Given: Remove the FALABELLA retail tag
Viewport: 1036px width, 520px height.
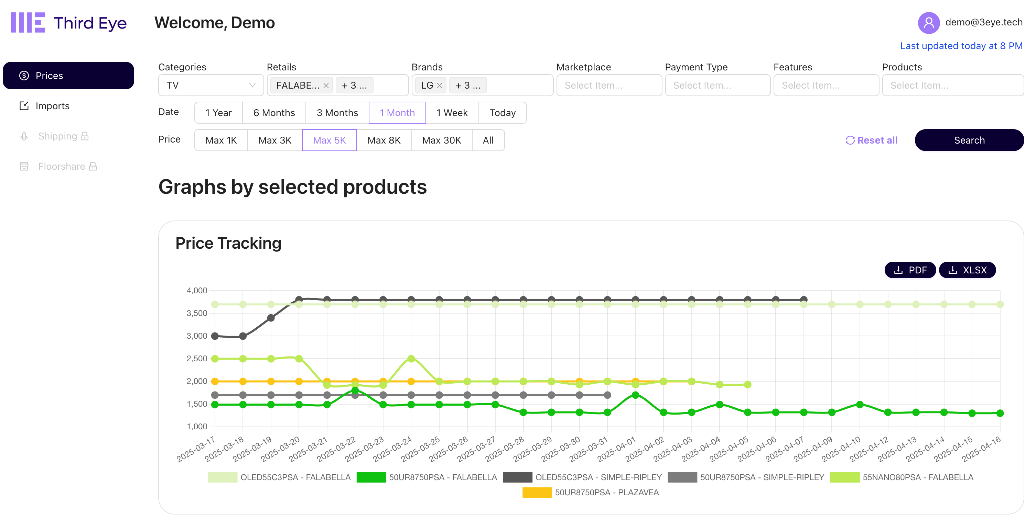Looking at the screenshot, I should [x=326, y=86].
